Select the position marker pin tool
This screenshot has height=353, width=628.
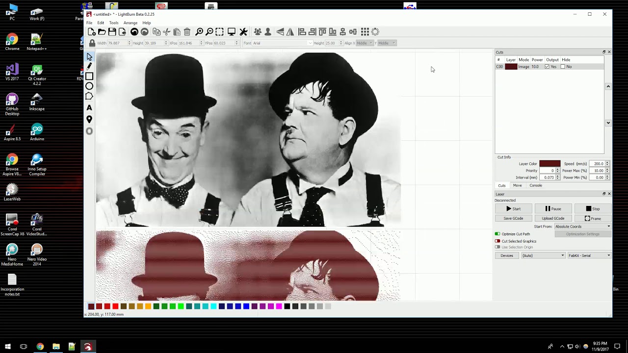(89, 119)
